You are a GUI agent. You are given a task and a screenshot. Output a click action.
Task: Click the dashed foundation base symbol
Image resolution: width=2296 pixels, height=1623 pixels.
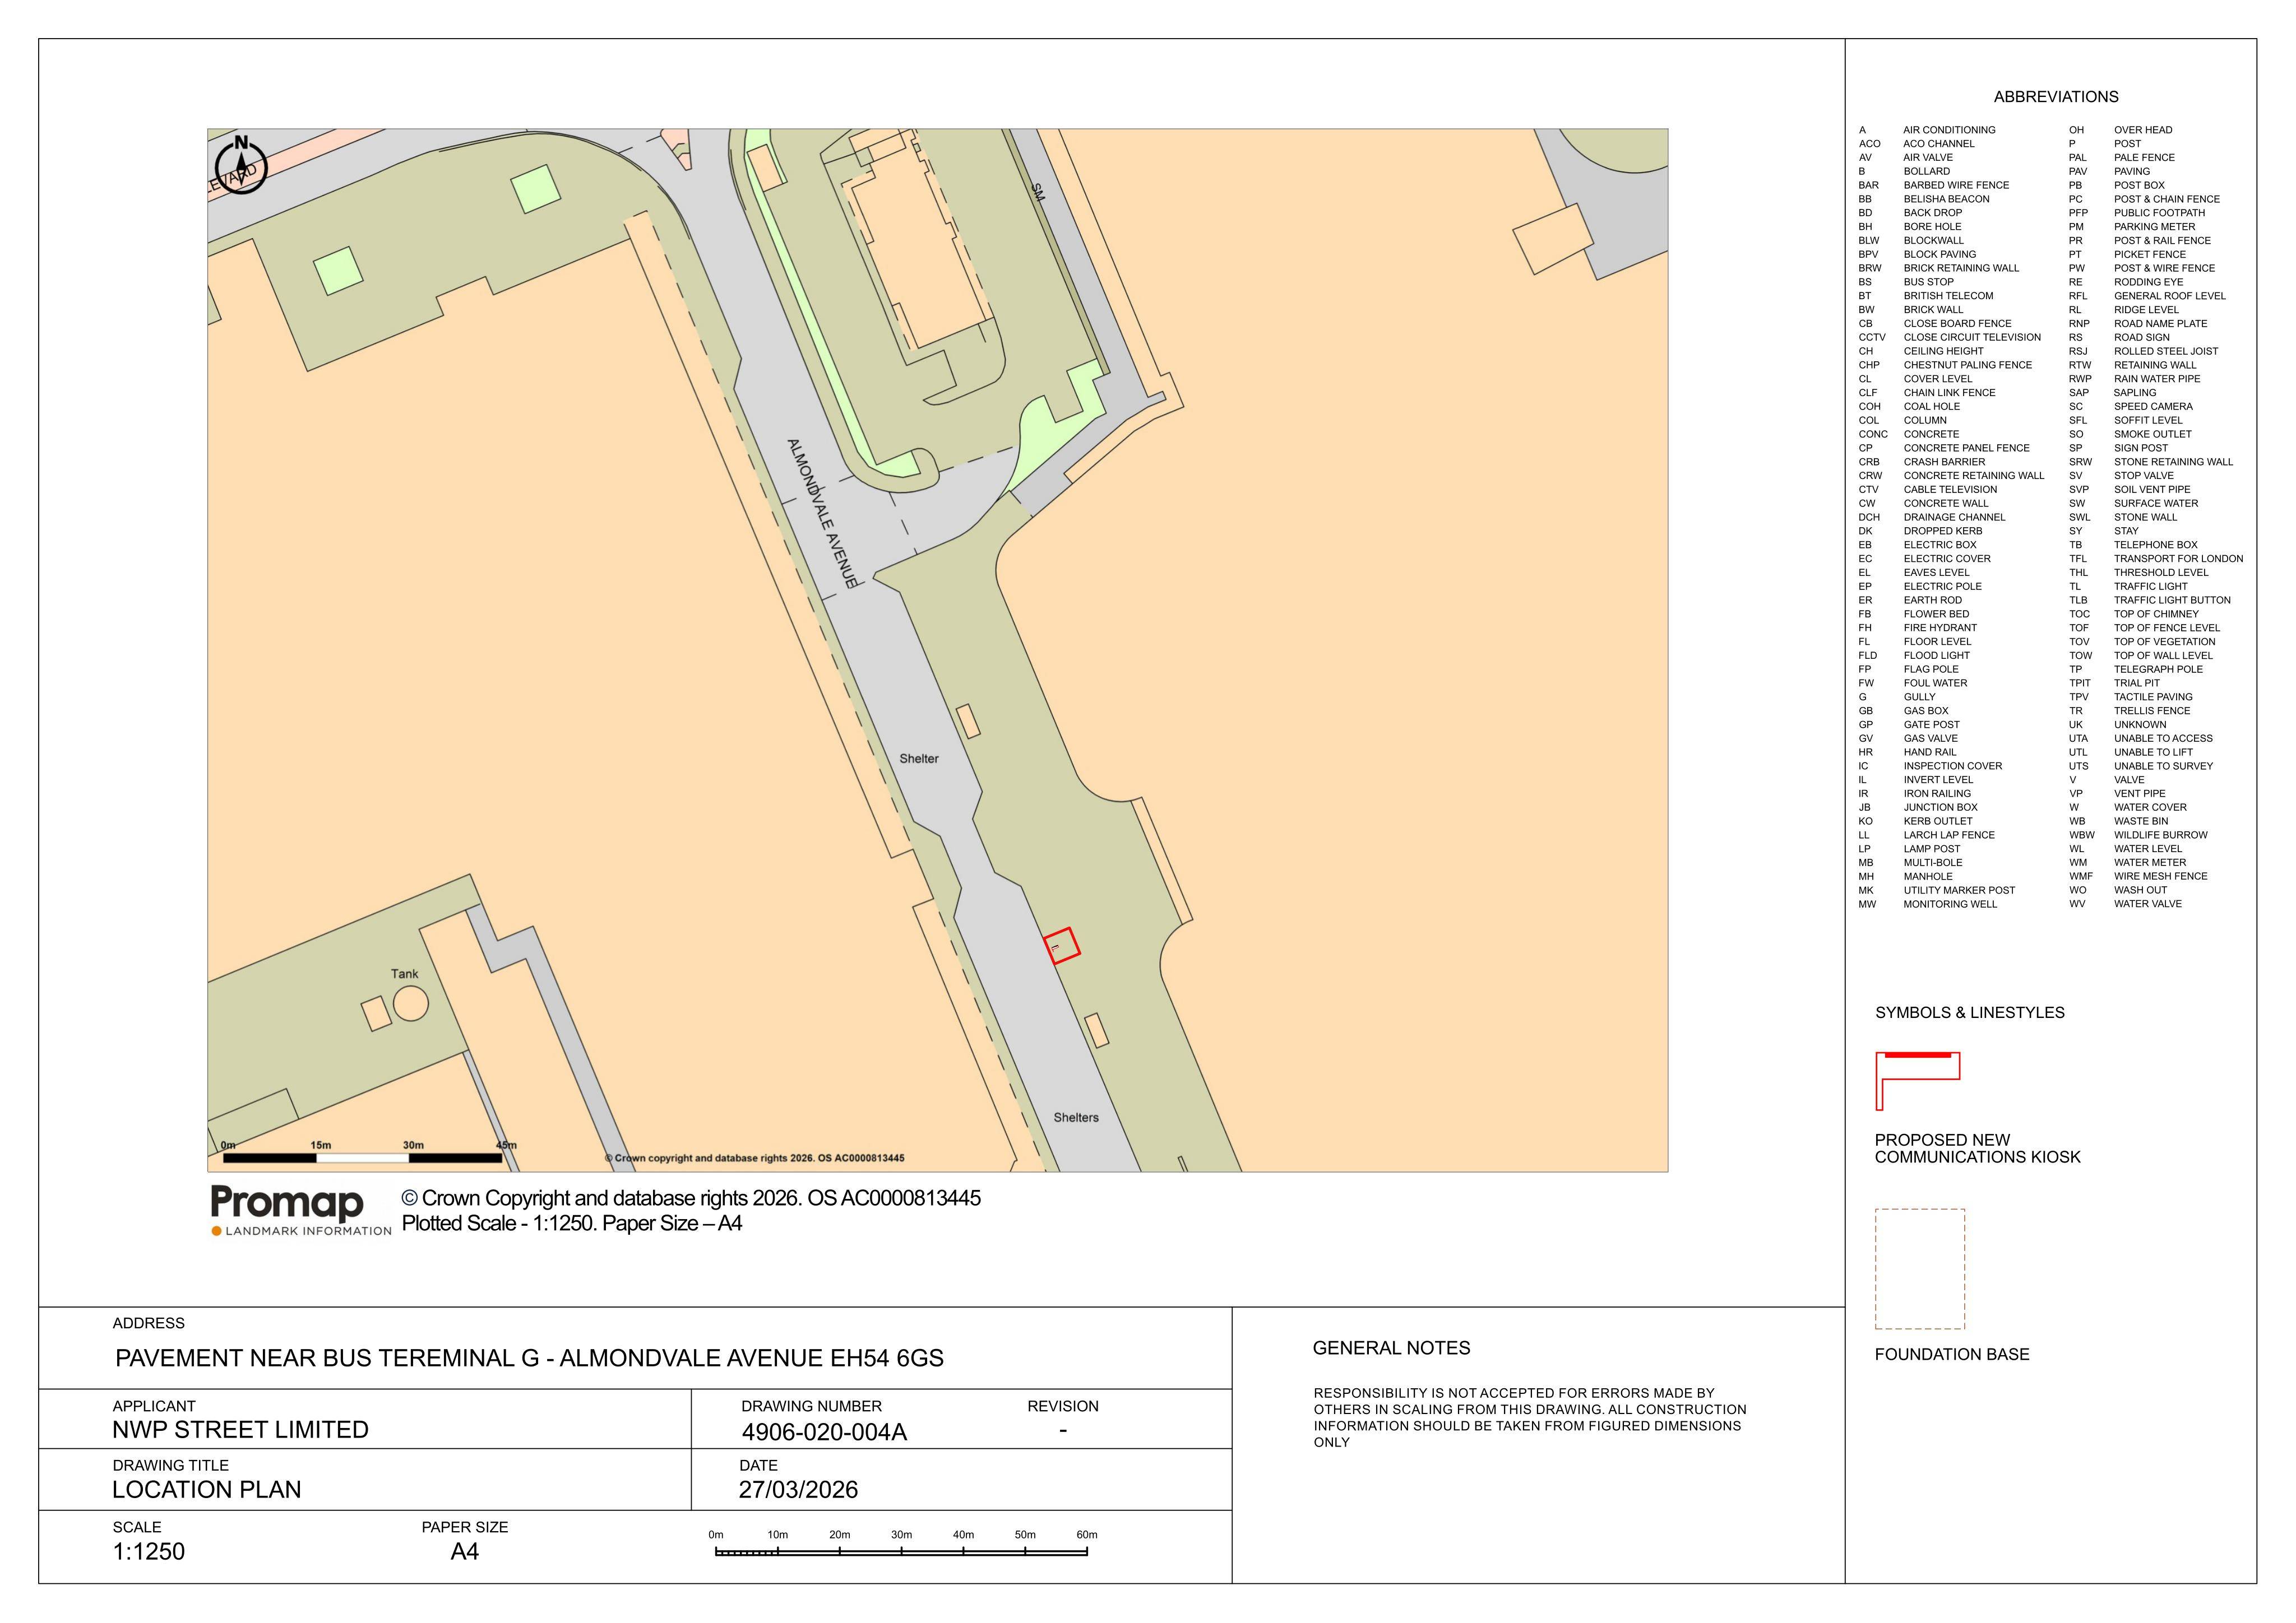[x=1920, y=1268]
